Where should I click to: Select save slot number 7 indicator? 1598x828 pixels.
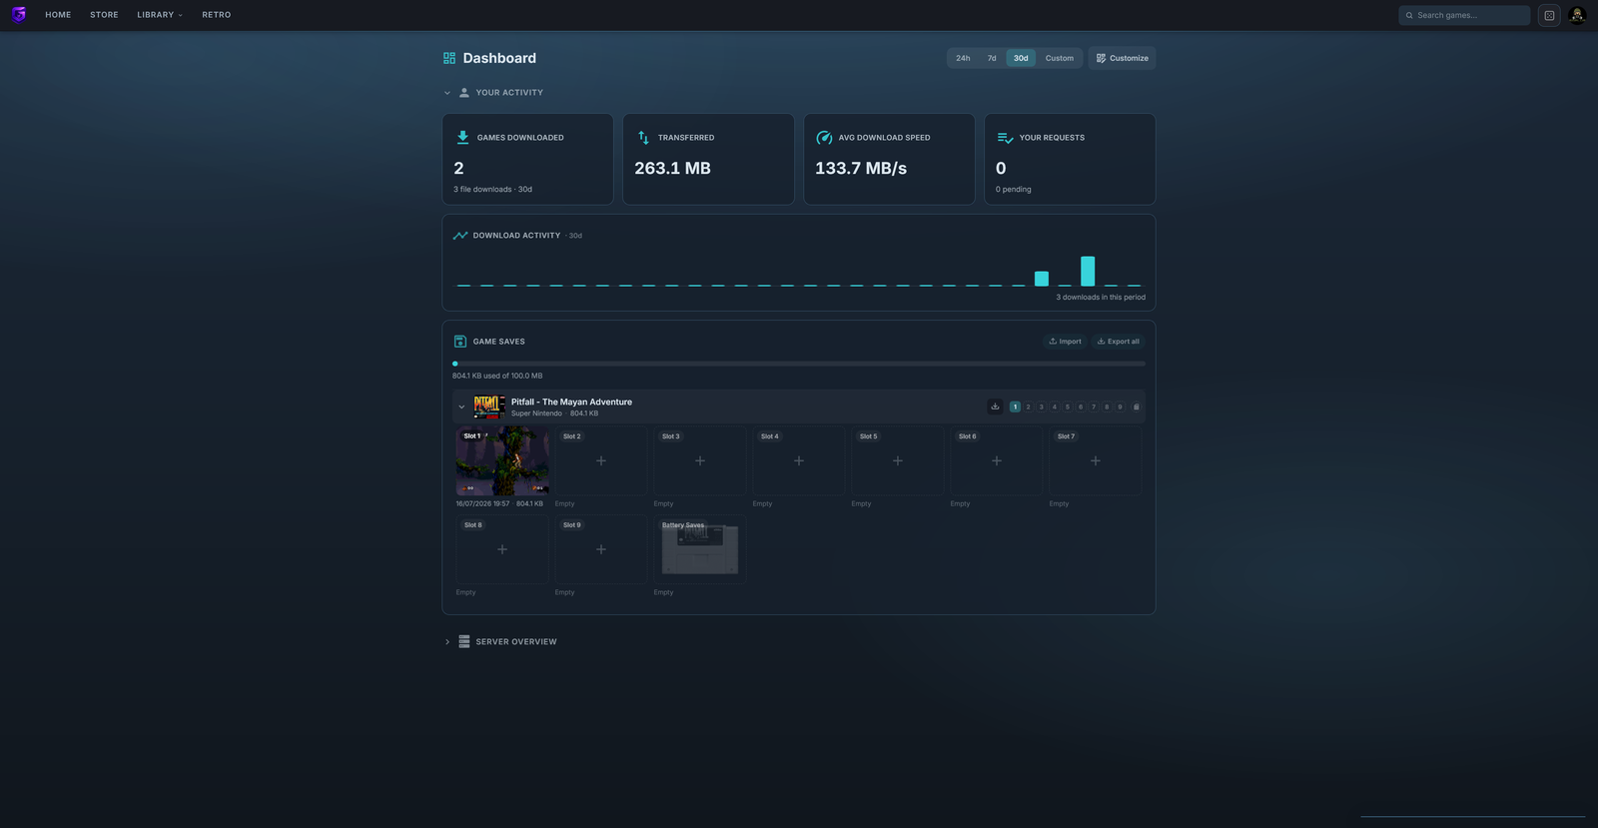pos(1094,407)
